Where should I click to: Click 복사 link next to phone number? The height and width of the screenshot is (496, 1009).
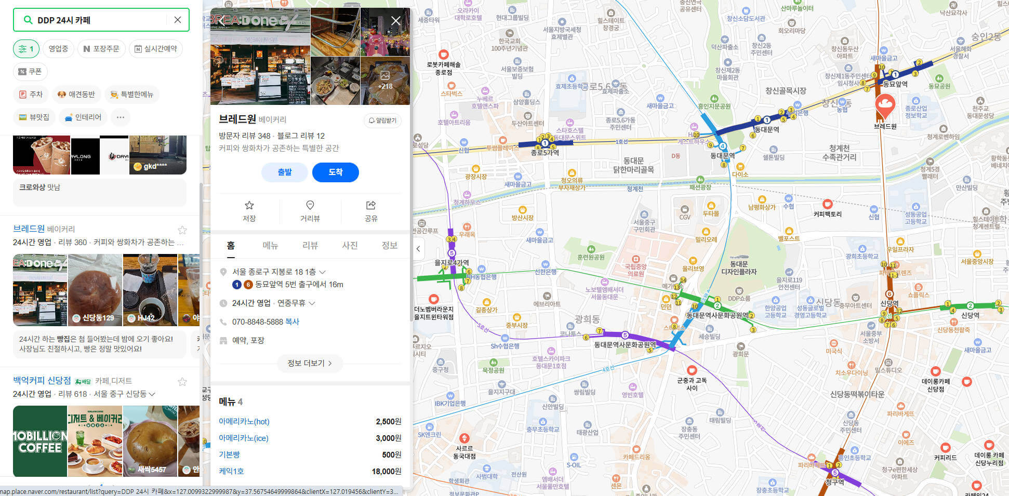(292, 322)
